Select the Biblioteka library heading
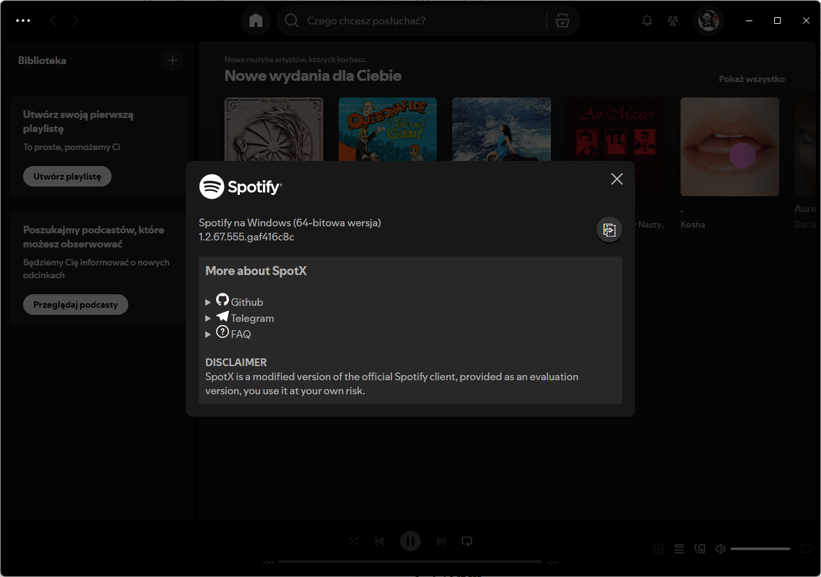 pos(42,60)
